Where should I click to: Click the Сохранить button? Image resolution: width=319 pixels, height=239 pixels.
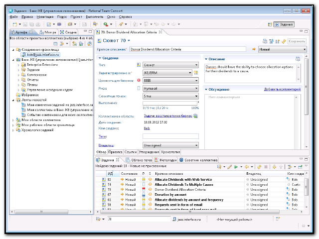pos(297,41)
